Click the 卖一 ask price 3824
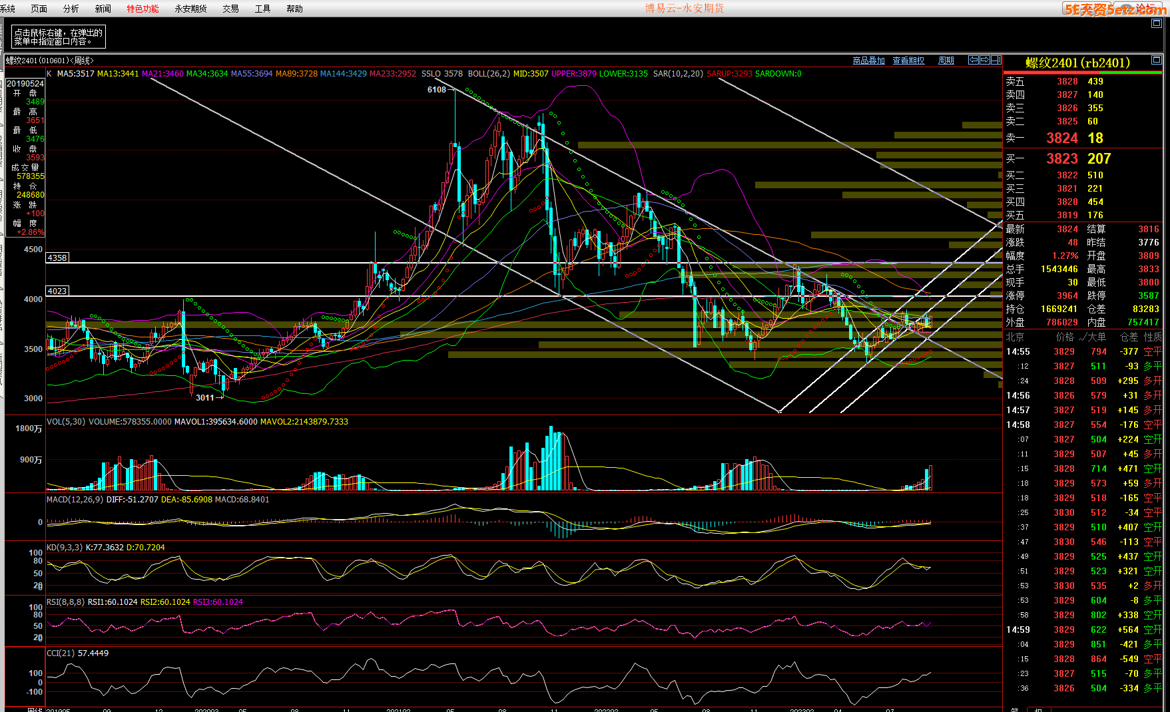Image resolution: width=1170 pixels, height=712 pixels. pos(1061,138)
